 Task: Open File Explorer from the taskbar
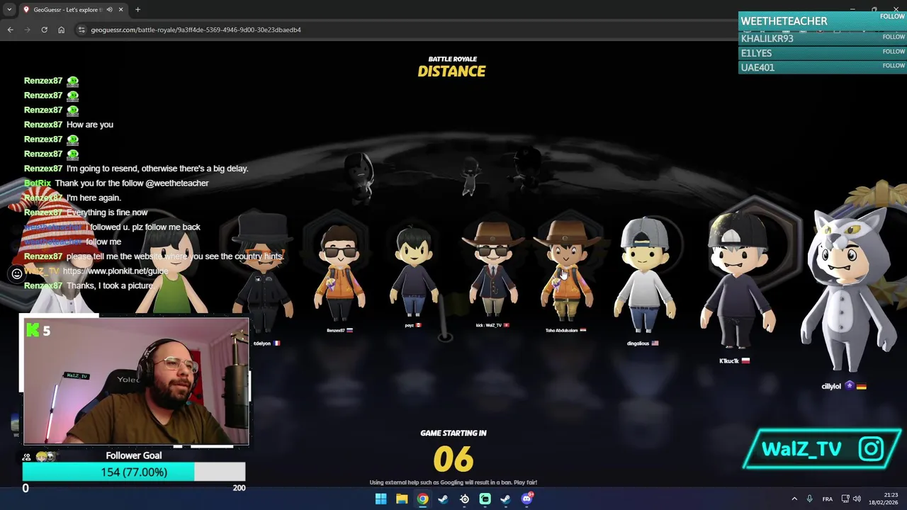pyautogui.click(x=402, y=499)
